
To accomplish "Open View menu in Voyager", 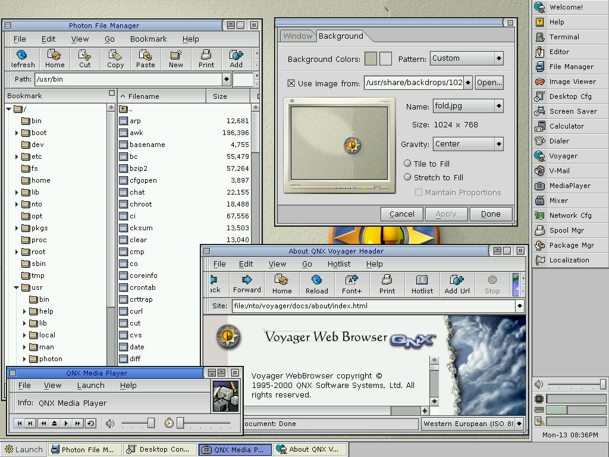I will point(277,264).
